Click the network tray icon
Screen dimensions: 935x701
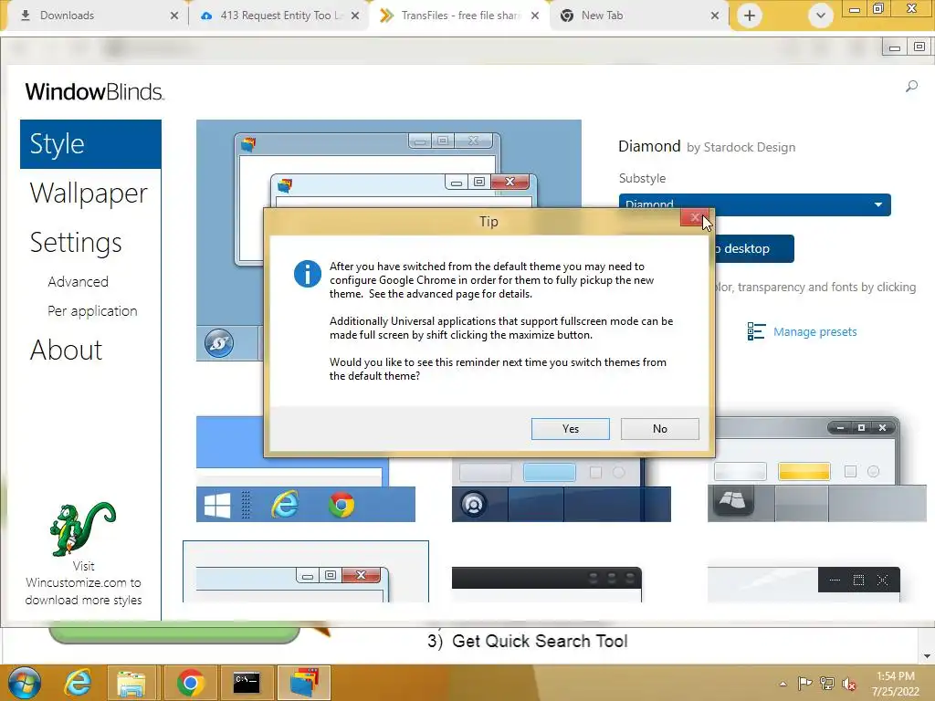pos(827,683)
